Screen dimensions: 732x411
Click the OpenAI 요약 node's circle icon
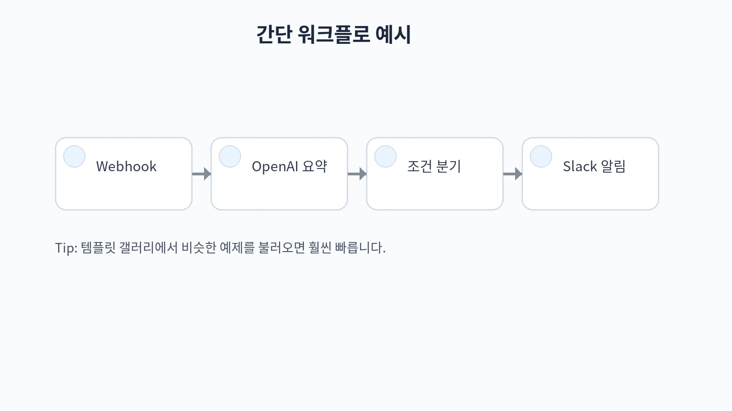230,157
